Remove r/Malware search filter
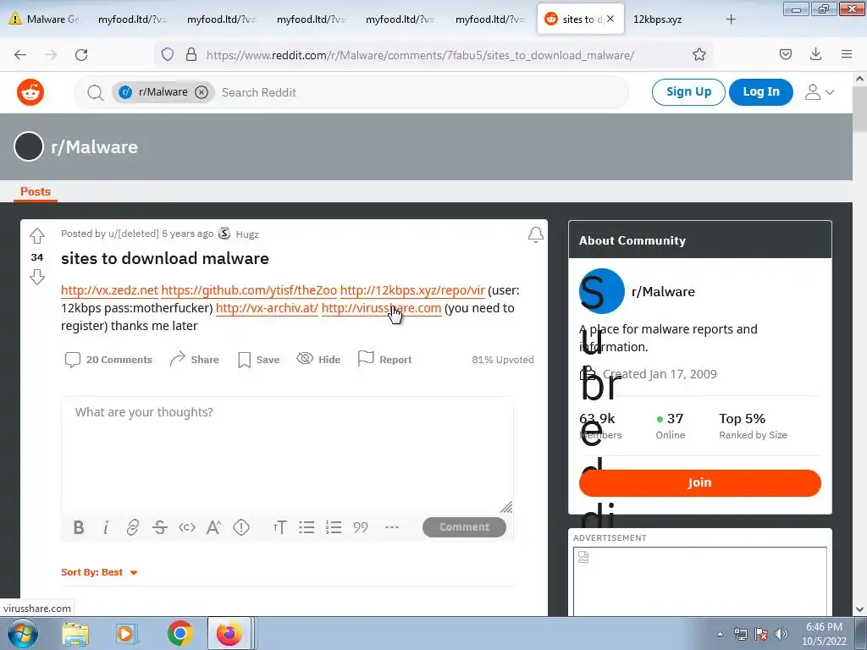Image resolution: width=867 pixels, height=650 pixels. coord(202,92)
